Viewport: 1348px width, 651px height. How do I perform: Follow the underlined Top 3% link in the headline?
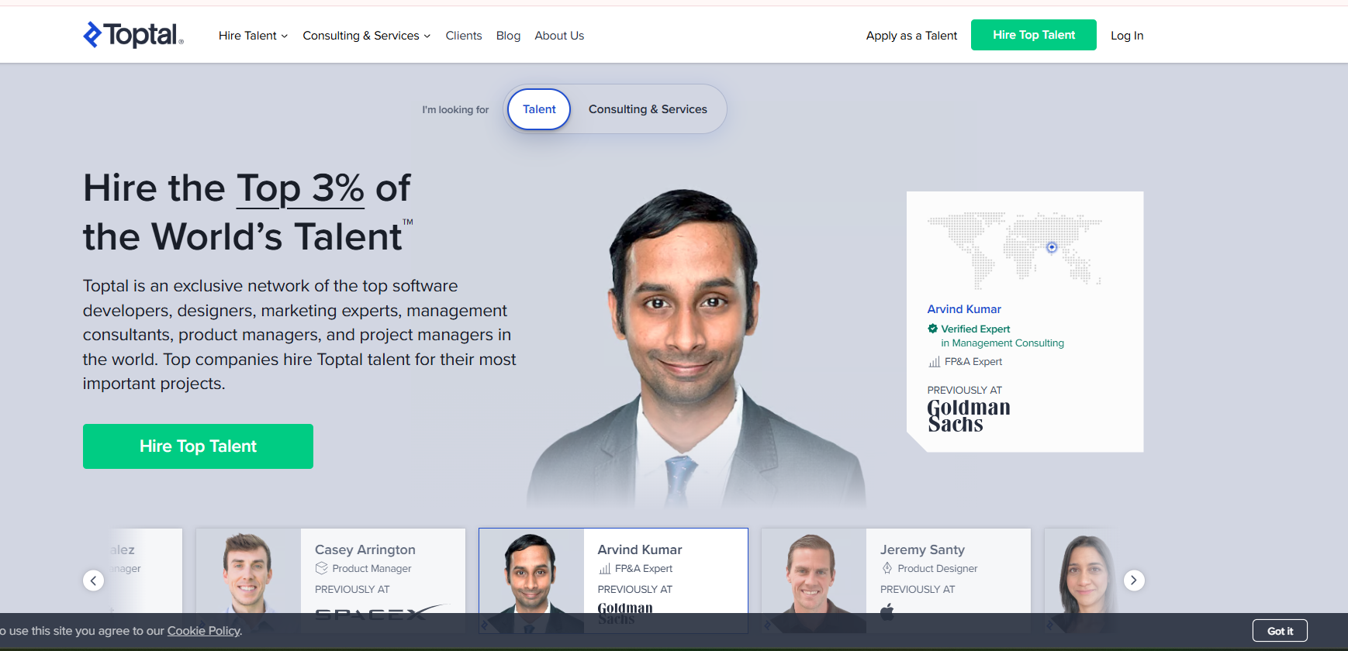pos(300,188)
